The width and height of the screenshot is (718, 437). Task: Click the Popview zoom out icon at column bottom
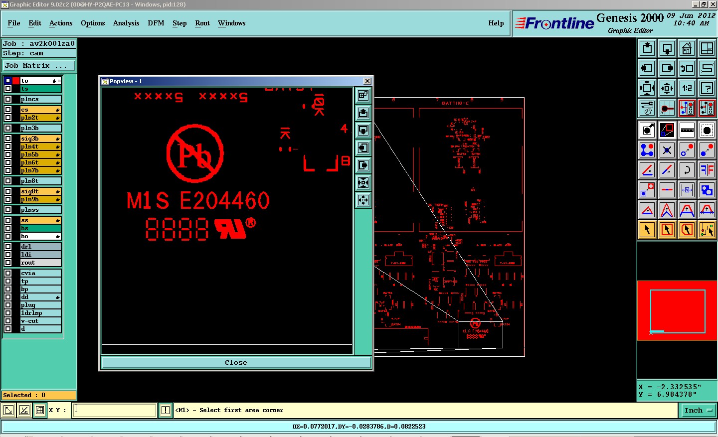(x=363, y=200)
